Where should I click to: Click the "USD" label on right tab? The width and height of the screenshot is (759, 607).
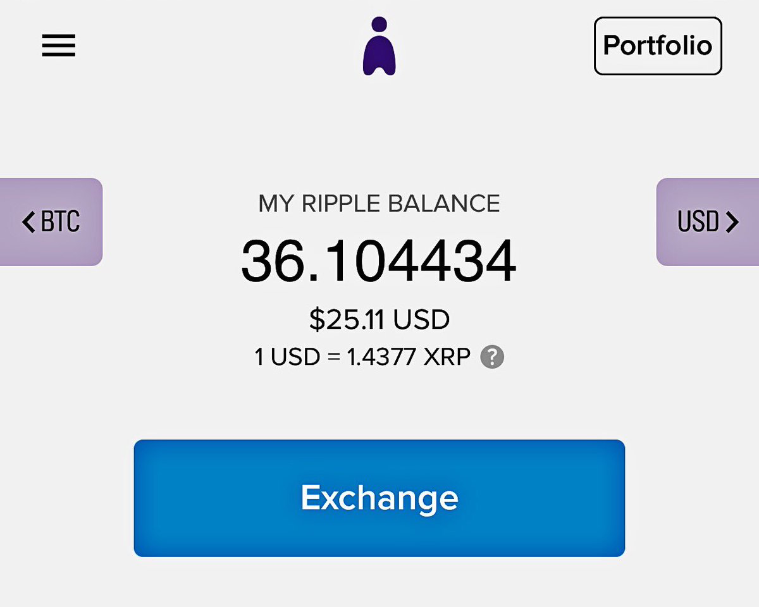point(698,222)
